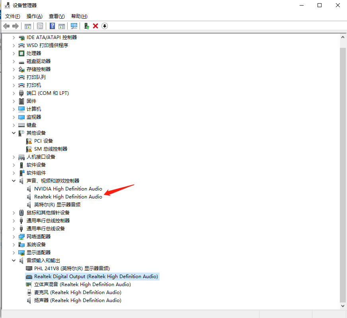Click the disk drive icon for 磁盘驱动器
This screenshot has height=318, width=347.
pos(21,62)
